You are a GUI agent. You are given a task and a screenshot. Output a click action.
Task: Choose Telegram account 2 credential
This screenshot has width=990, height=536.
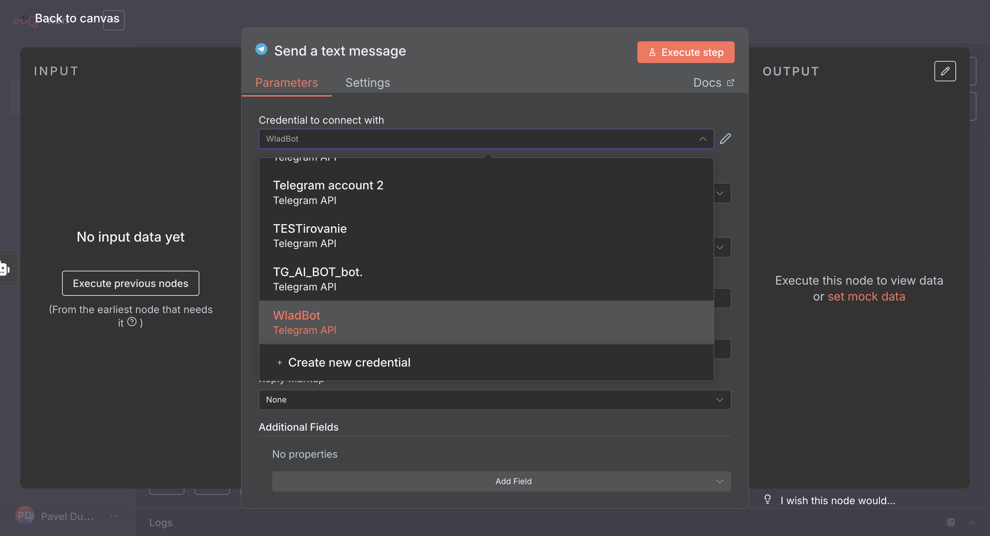pos(328,192)
